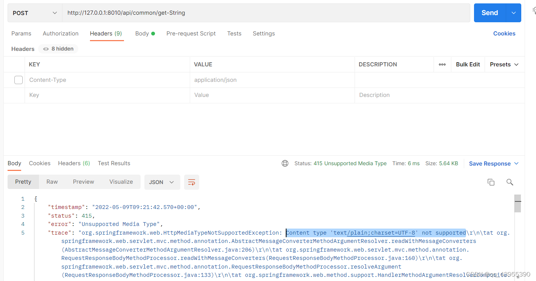Expand the Send button's dropdown options
Viewport: 536px width, 281px height.
click(513, 12)
